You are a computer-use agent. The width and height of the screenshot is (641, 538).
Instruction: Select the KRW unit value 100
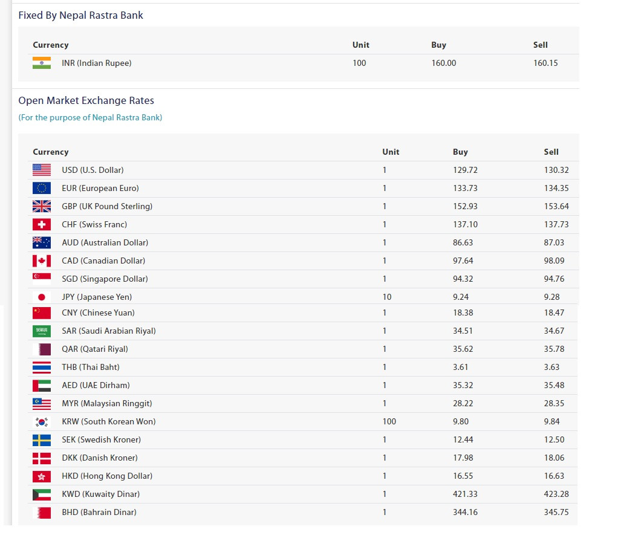pyautogui.click(x=389, y=421)
